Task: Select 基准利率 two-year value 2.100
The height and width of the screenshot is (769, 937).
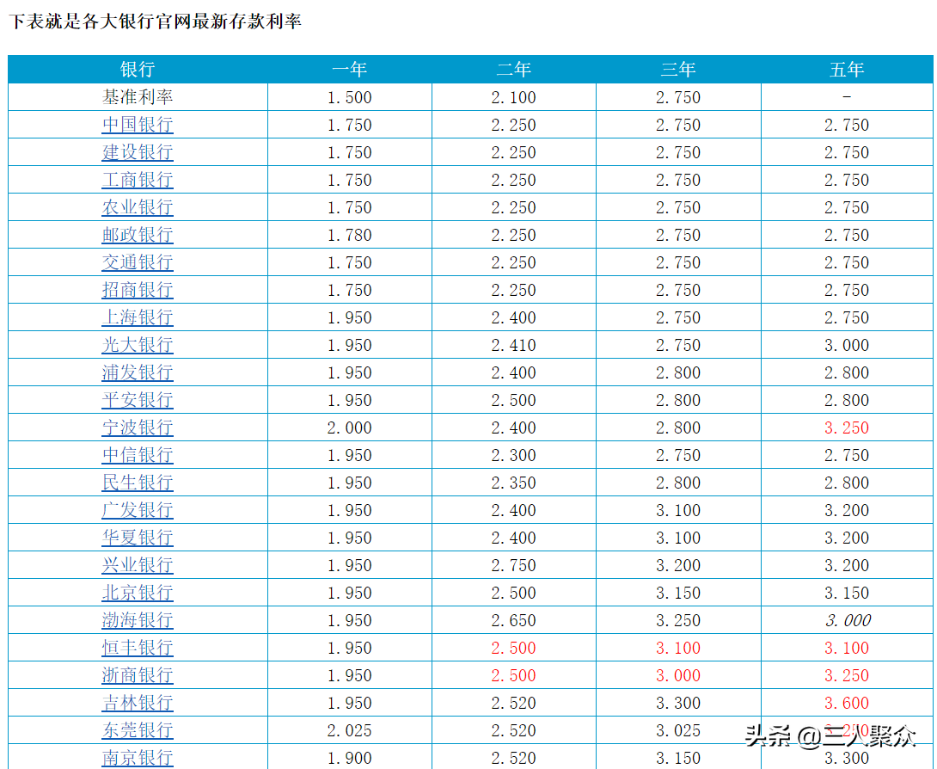Action: 514,97
